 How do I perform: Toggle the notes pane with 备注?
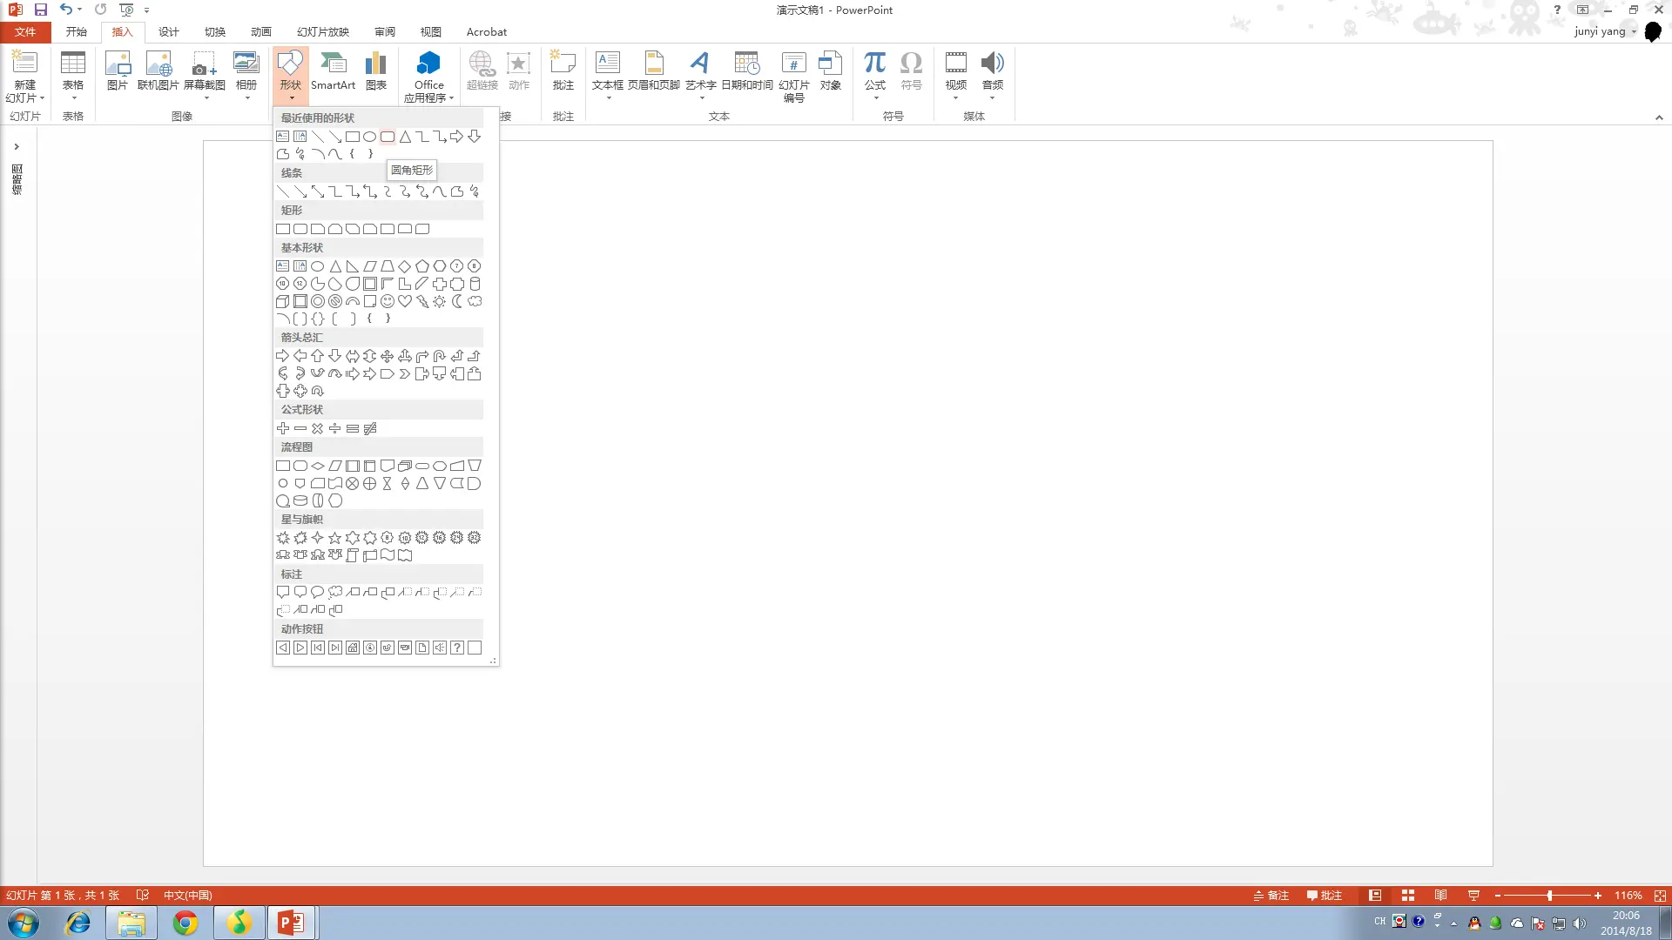coord(1271,896)
